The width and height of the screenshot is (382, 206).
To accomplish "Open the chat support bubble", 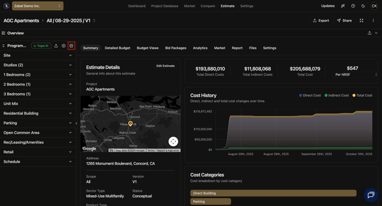I will tap(371, 195).
